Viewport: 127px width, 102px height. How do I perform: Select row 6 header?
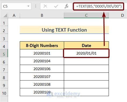pos(4,61)
